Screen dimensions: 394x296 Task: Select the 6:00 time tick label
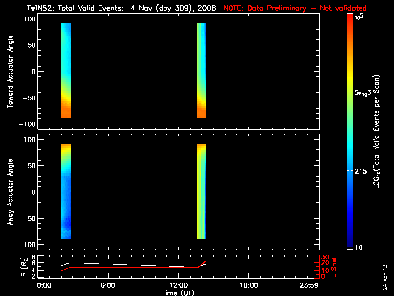(108, 285)
